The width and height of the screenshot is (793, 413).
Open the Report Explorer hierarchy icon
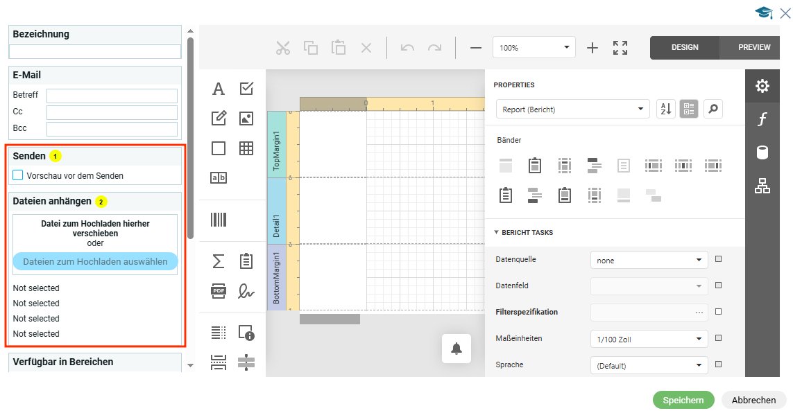tap(762, 186)
